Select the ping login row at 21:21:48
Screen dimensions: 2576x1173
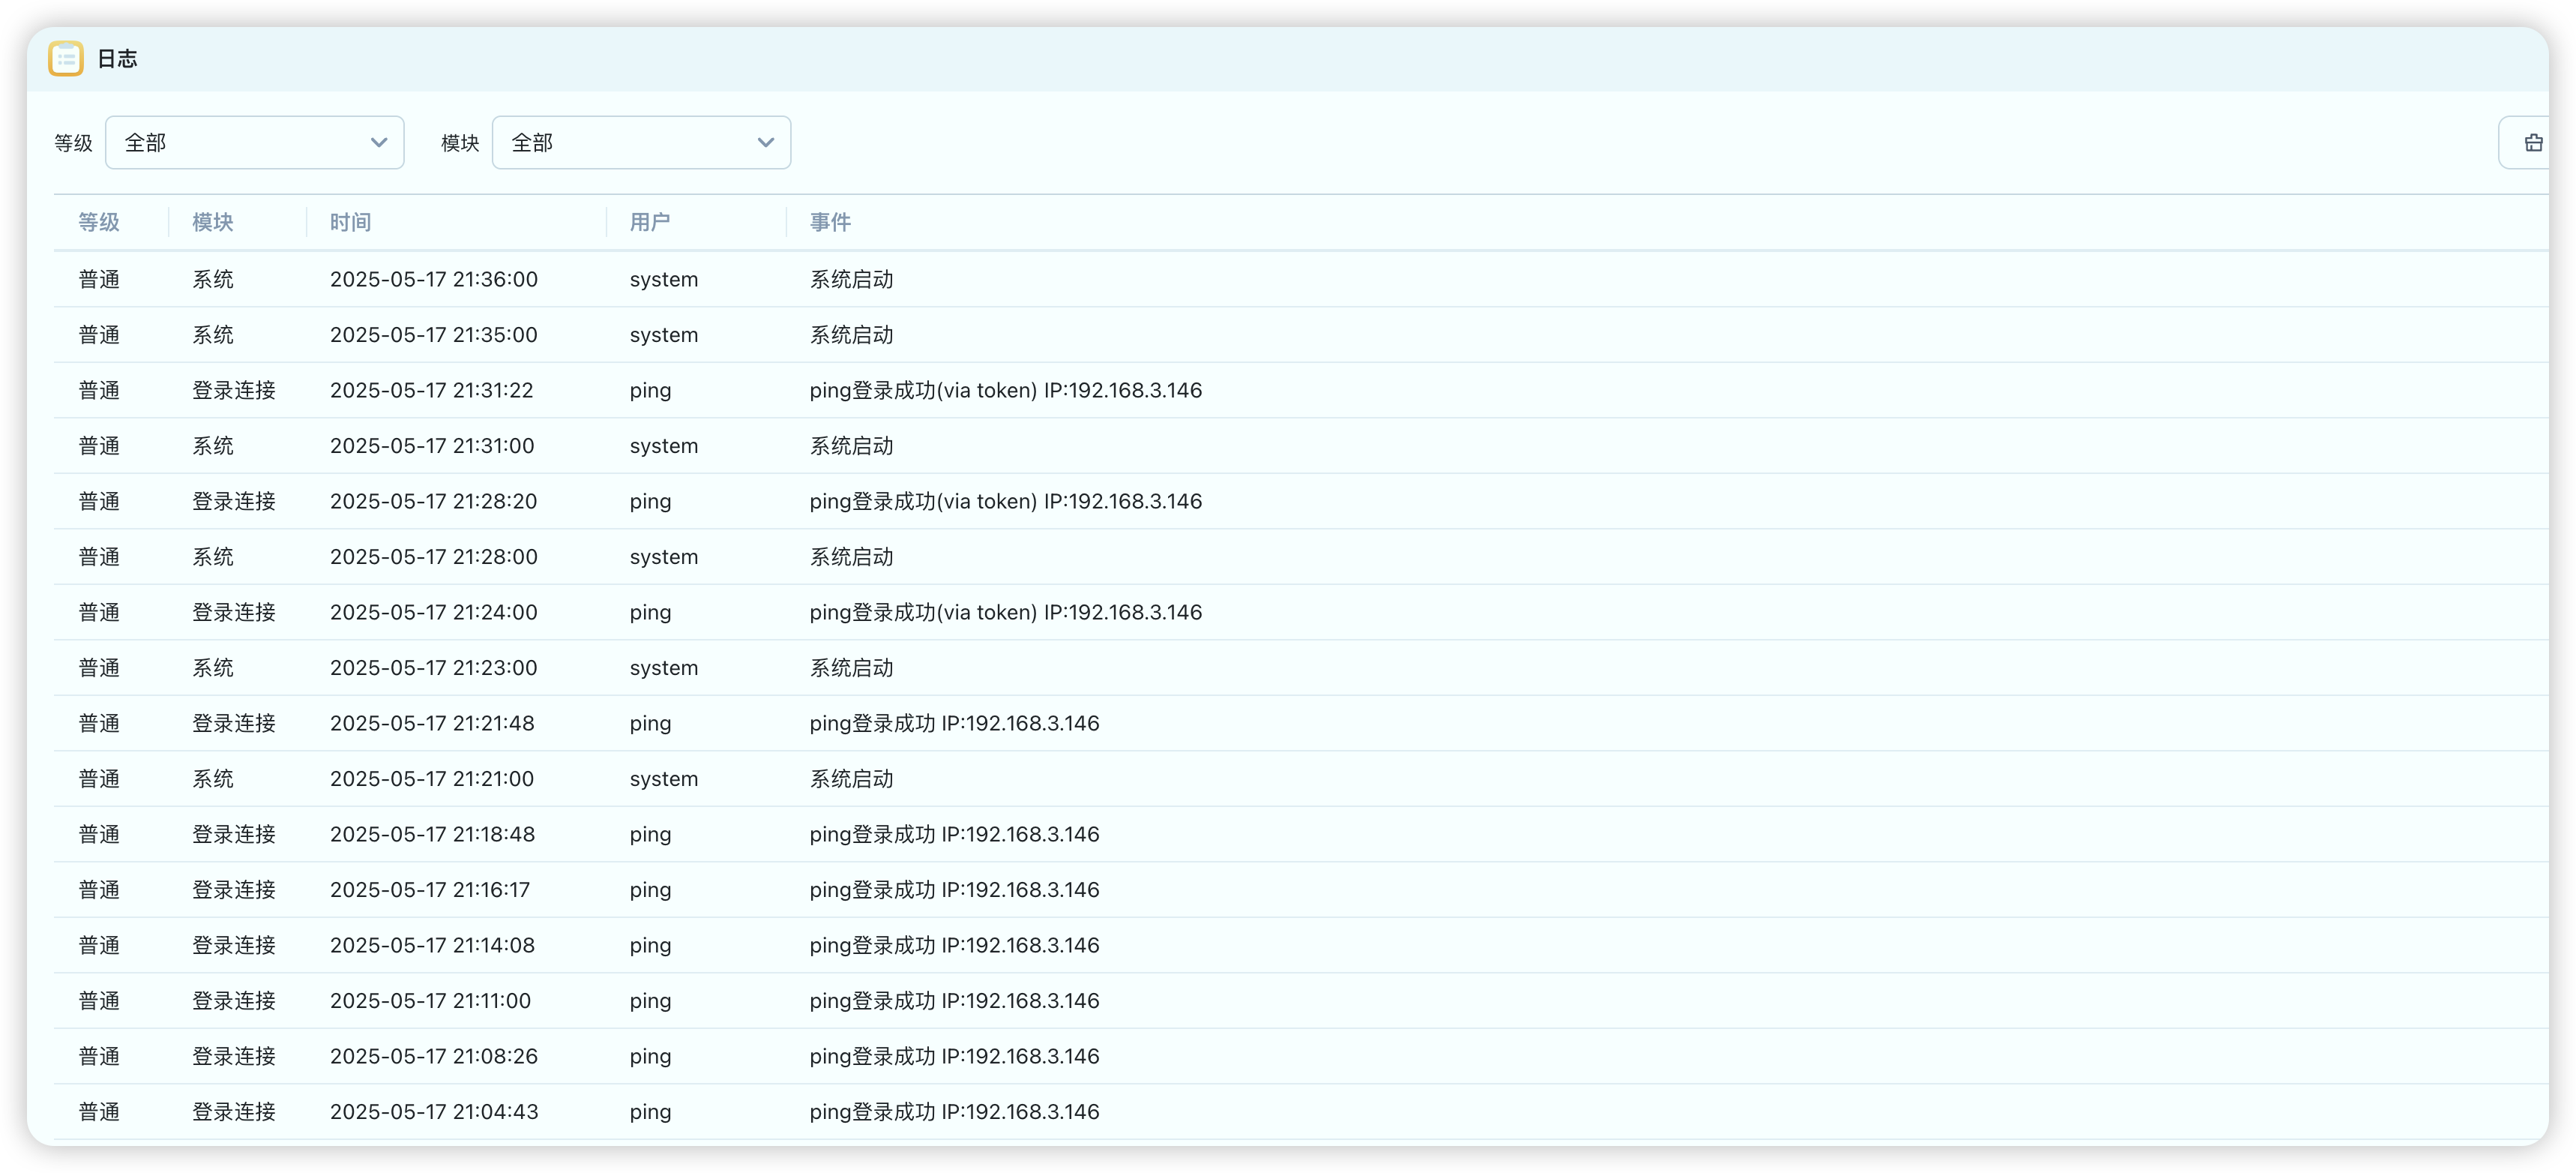432,724
